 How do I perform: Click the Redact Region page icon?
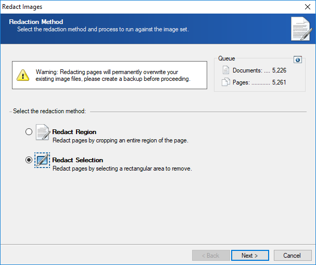(x=43, y=132)
